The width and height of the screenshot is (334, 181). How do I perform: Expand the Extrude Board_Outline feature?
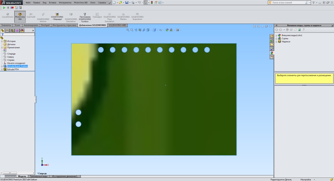point(2,66)
